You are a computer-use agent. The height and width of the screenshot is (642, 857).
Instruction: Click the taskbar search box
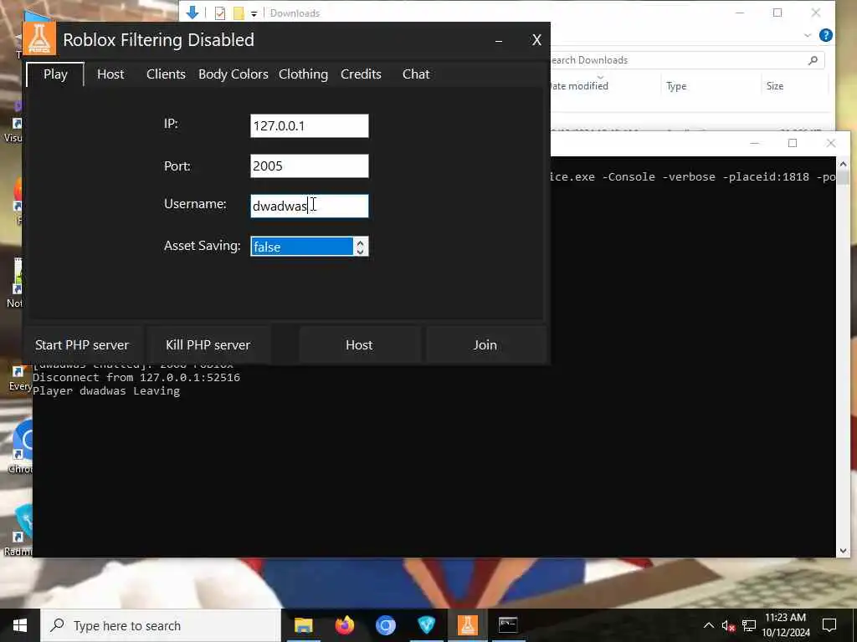point(161,625)
